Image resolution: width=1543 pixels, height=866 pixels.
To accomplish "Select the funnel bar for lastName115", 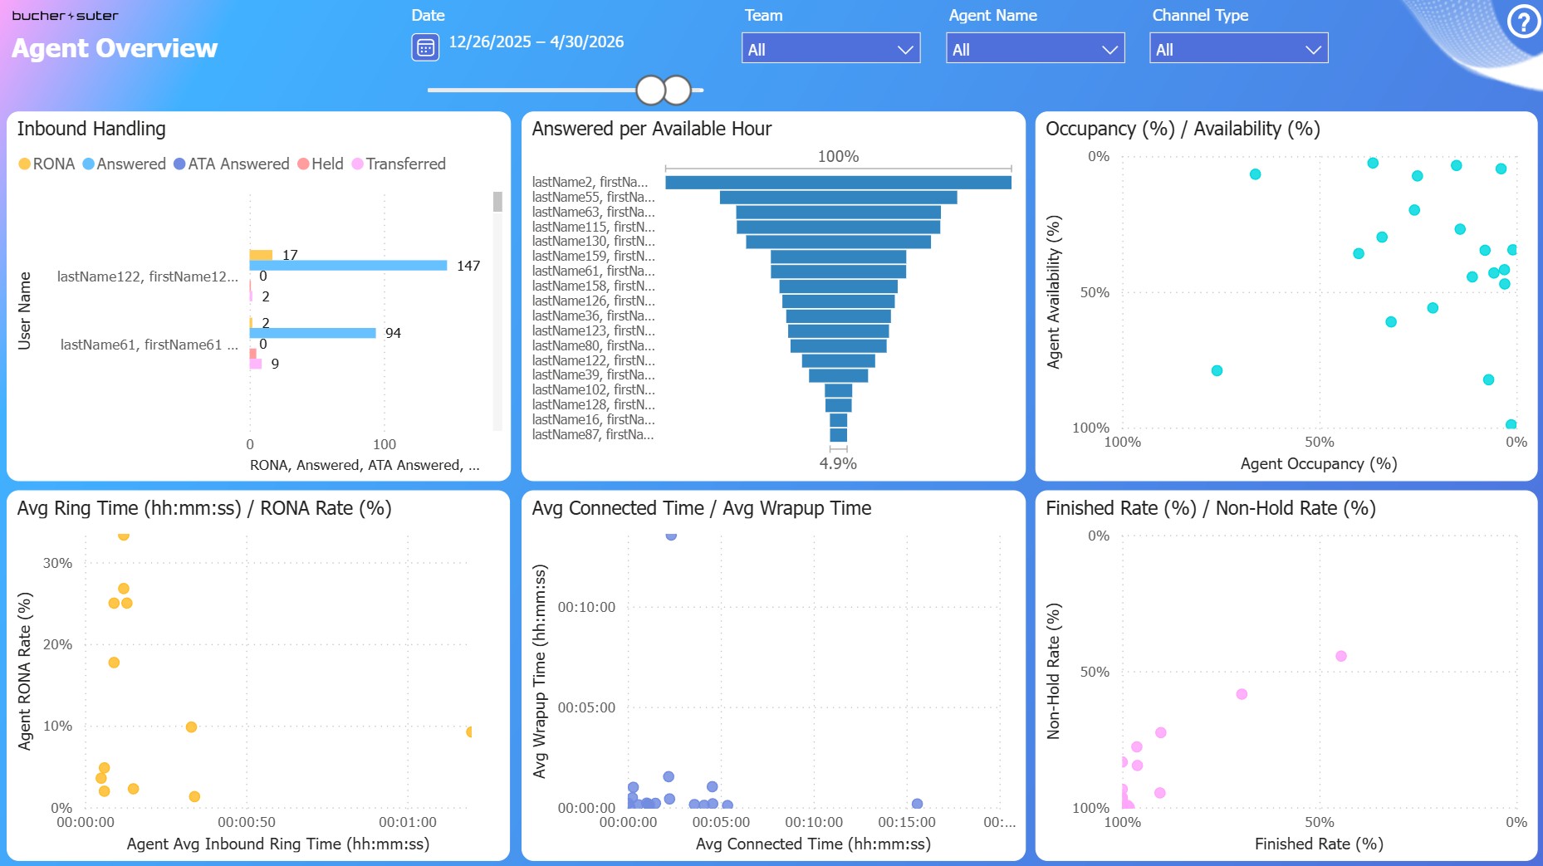I will click(x=838, y=227).
